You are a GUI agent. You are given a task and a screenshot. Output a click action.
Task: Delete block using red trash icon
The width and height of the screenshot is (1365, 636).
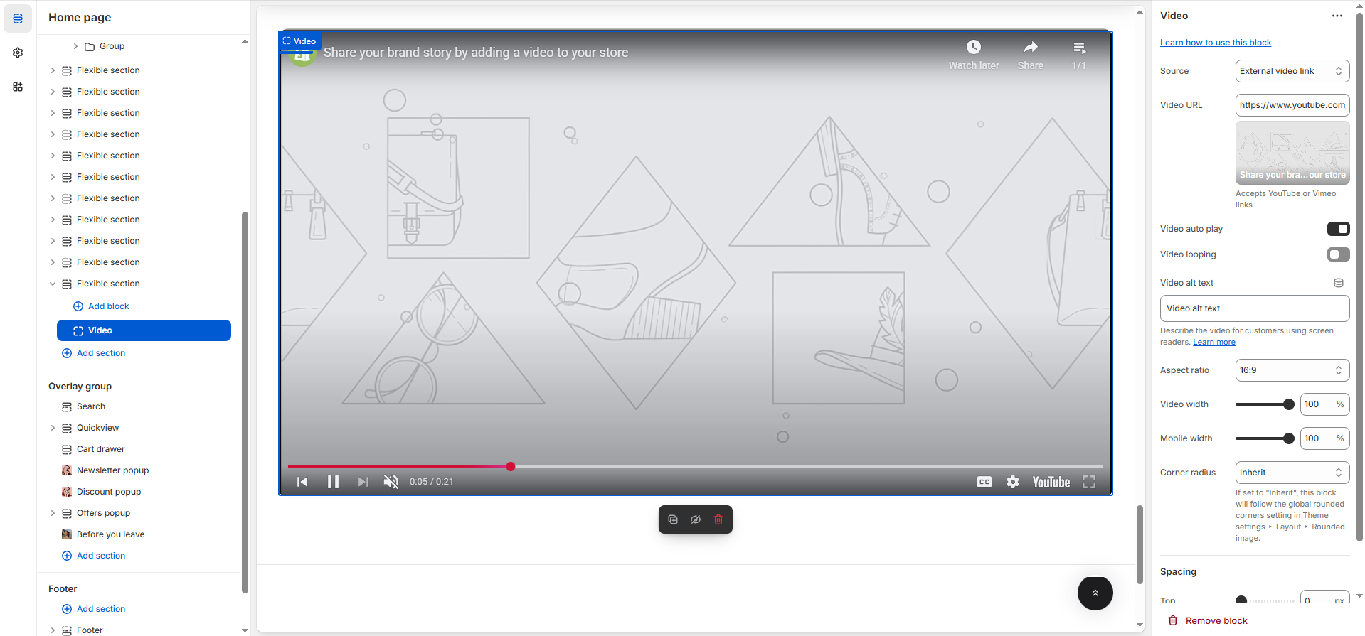718,519
